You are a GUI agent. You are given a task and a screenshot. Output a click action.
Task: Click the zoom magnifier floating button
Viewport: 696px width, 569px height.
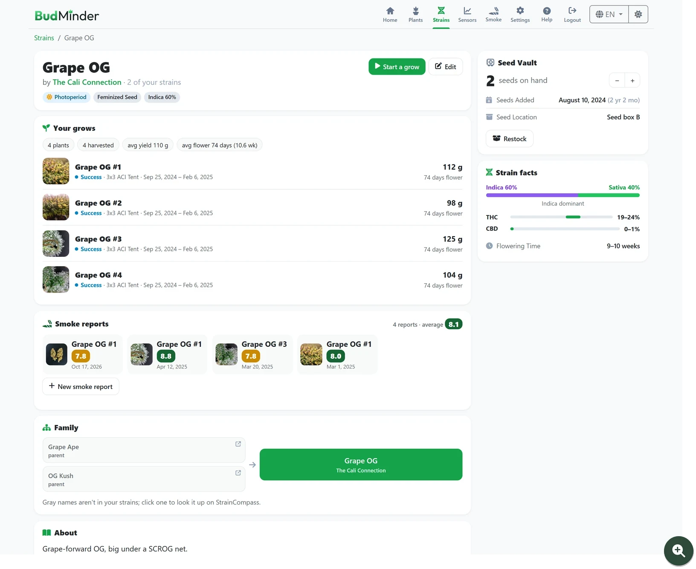click(679, 551)
